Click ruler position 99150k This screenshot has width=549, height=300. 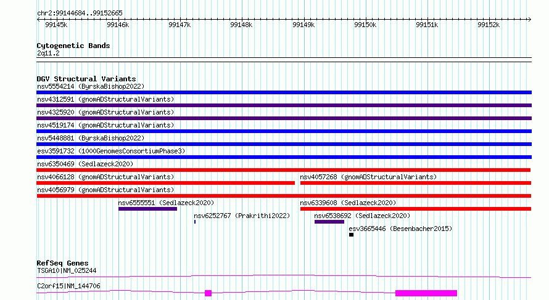pyautogui.click(x=365, y=25)
